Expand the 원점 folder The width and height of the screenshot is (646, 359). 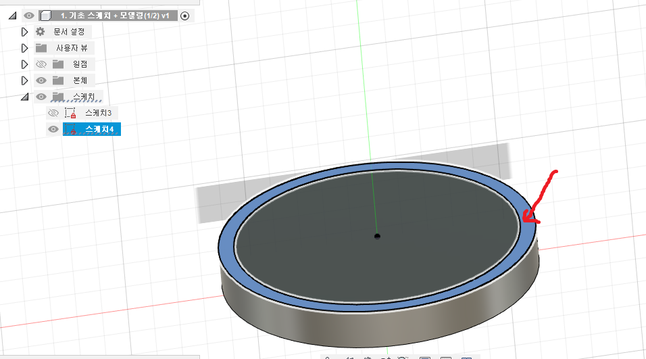pyautogui.click(x=24, y=64)
